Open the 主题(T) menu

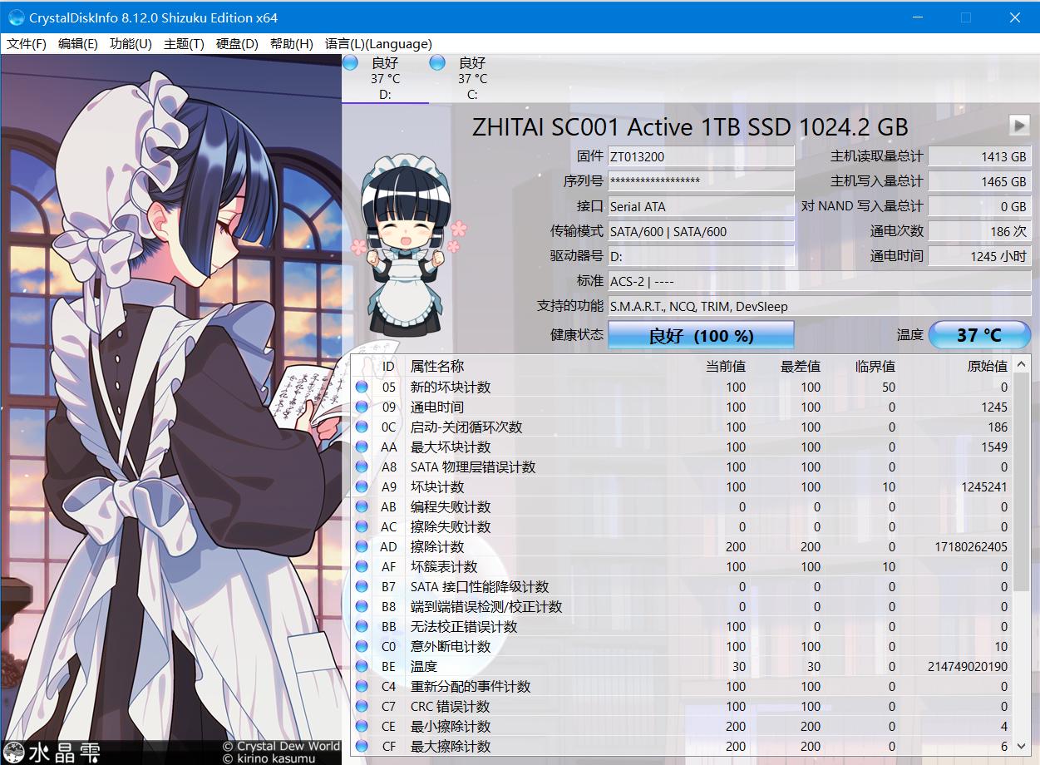pos(184,44)
